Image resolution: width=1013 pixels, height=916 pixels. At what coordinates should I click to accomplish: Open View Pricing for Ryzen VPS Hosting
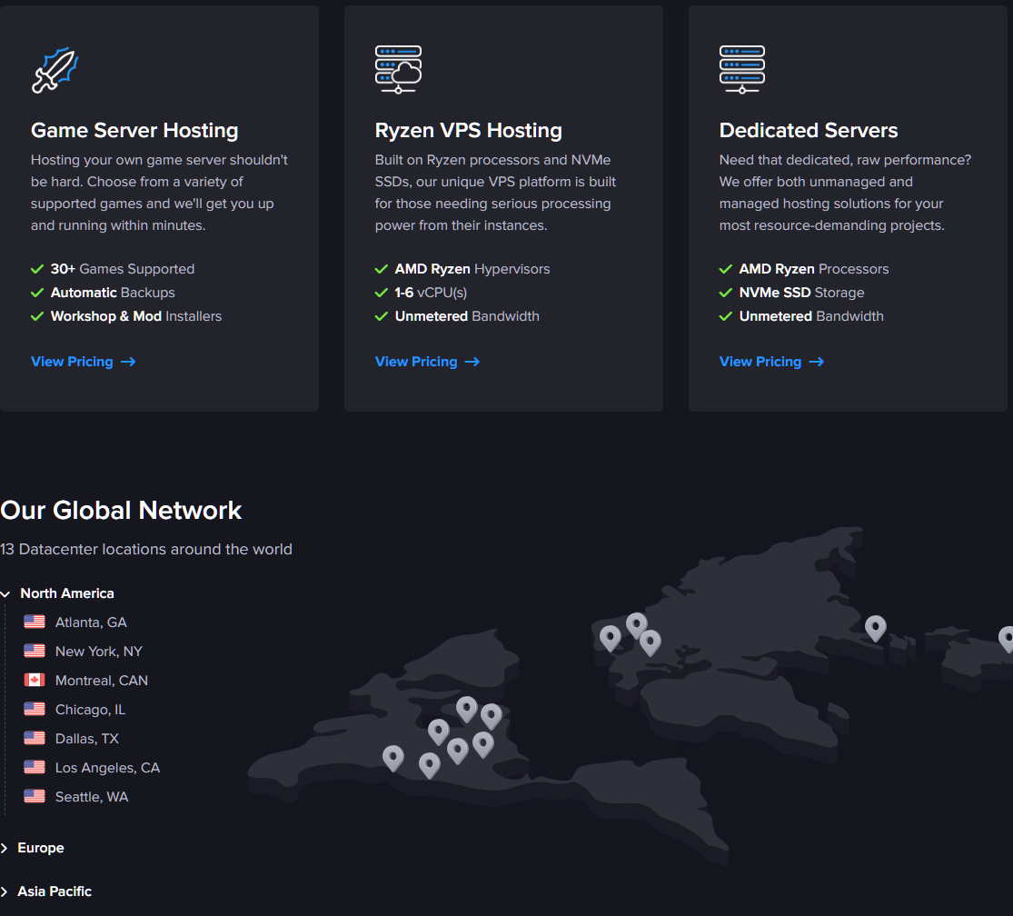coord(426,362)
